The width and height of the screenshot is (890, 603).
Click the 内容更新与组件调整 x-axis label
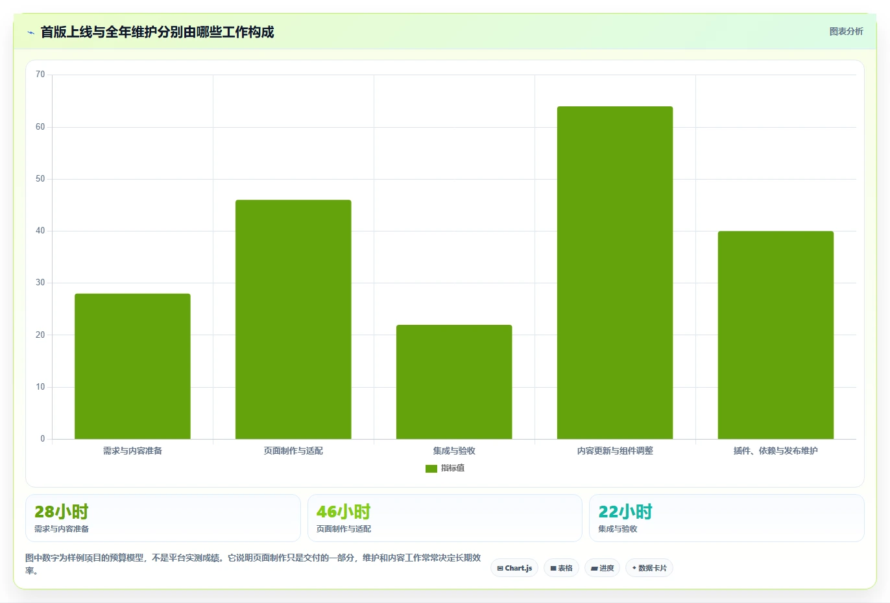click(x=615, y=451)
